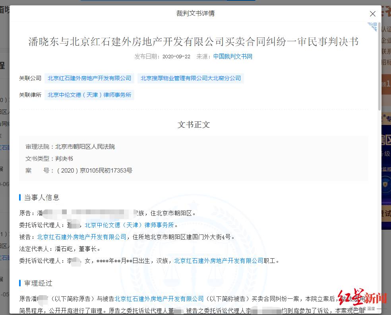The width and height of the screenshot is (391, 315).
Task: Click the 裁判文书详情 dialog header title
Action: pos(195,13)
